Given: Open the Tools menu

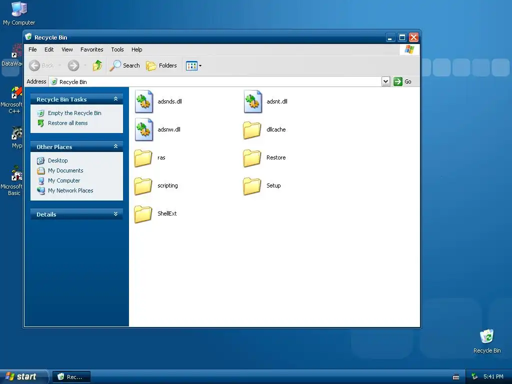Looking at the screenshot, I should coord(117,49).
